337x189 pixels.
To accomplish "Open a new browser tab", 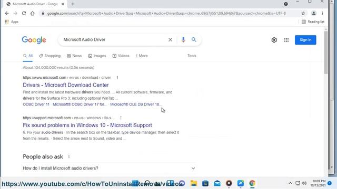I will pyautogui.click(x=73, y=4).
